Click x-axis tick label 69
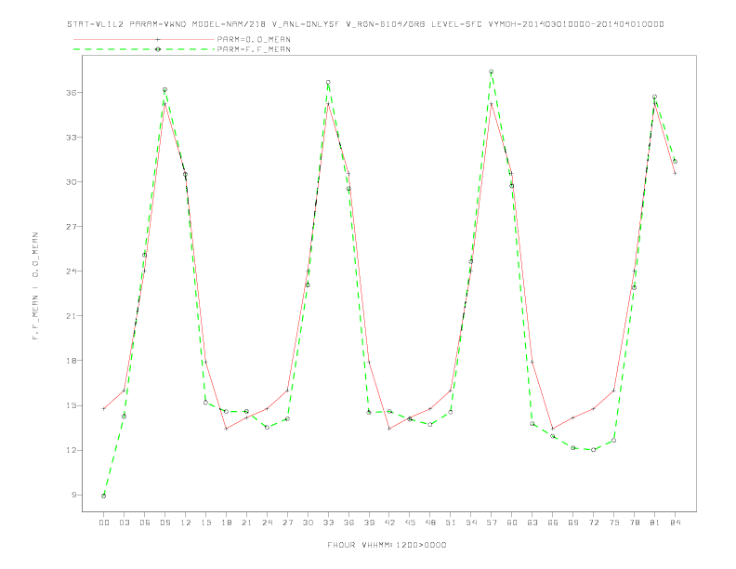This screenshot has width=736, height=569. click(x=573, y=523)
